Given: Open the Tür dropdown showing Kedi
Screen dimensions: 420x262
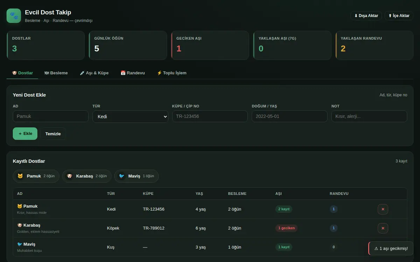Looking at the screenshot, I should pos(130,116).
